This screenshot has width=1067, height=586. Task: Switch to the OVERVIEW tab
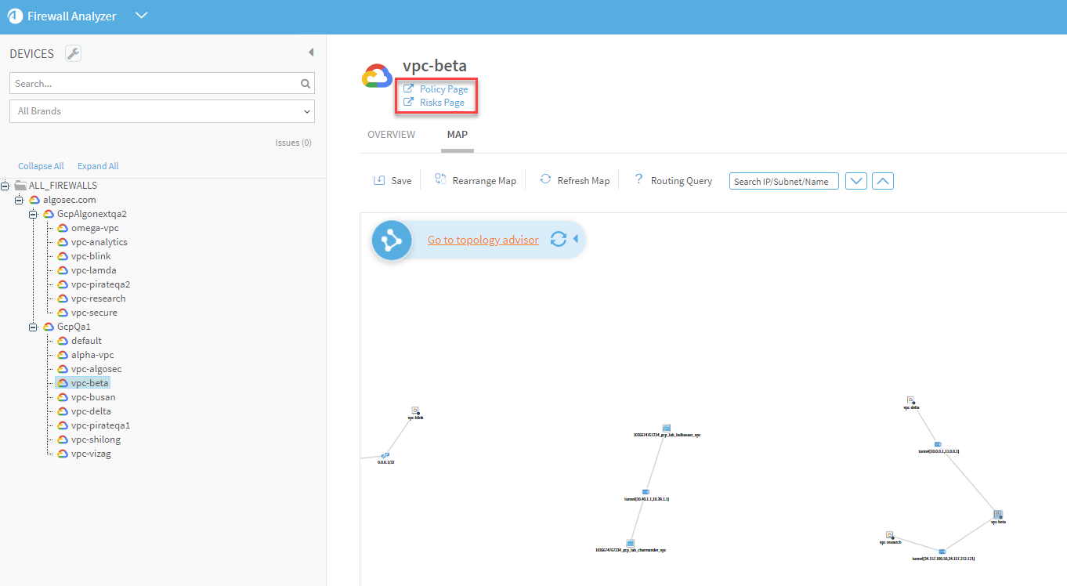391,135
